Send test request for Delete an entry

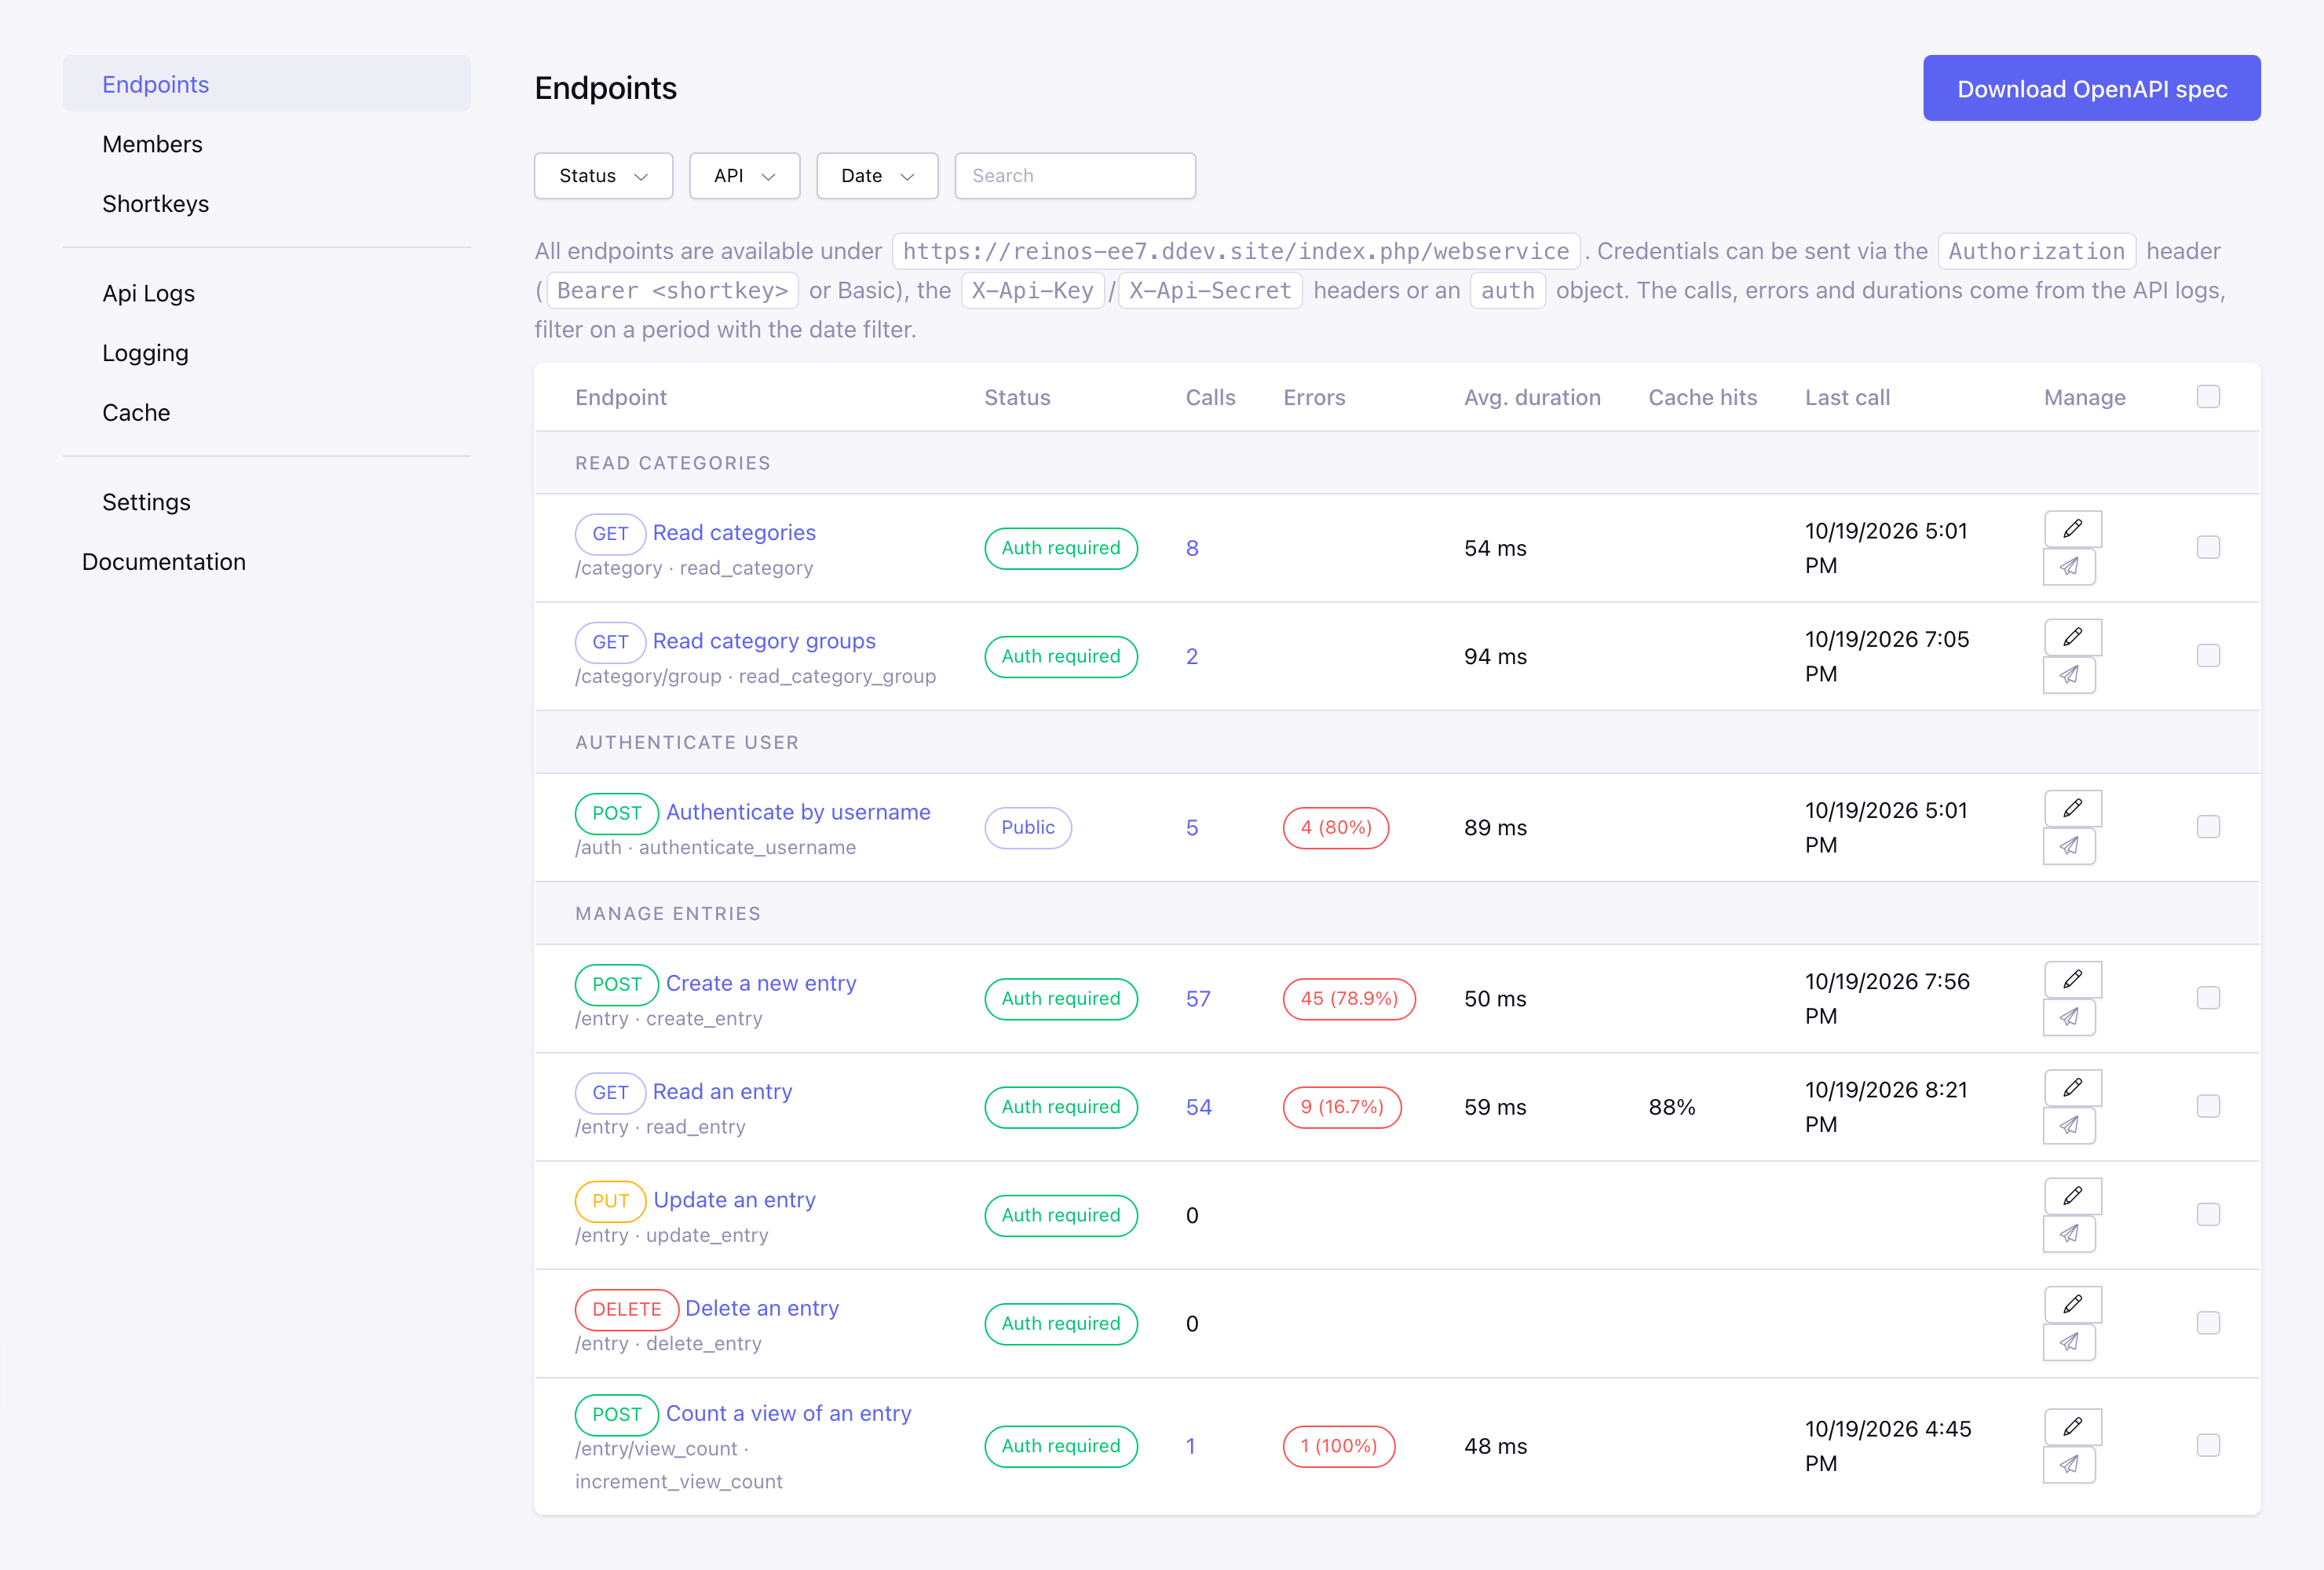[x=2069, y=1342]
